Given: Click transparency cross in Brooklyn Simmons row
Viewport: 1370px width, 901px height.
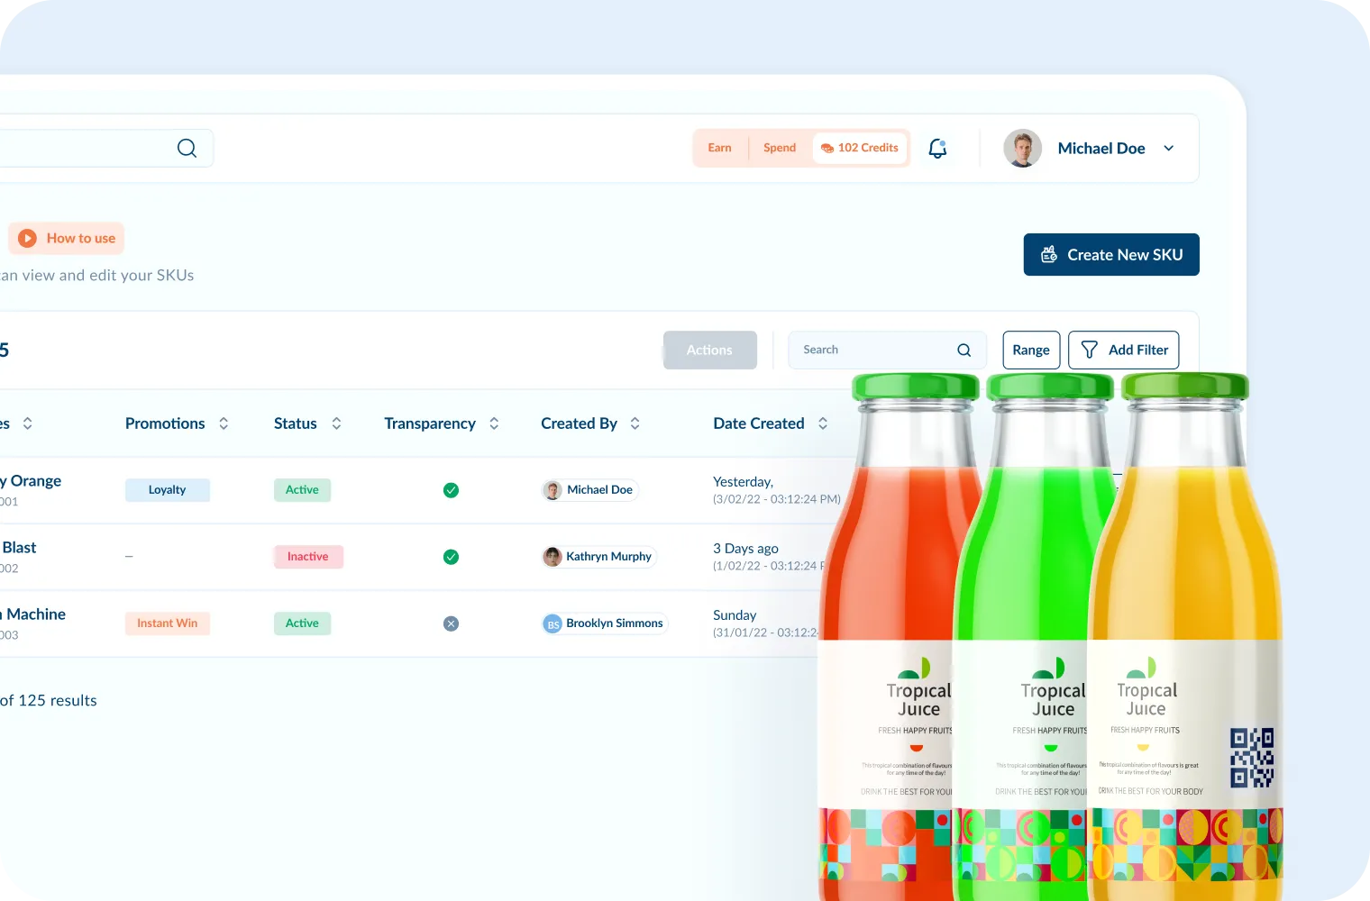Looking at the screenshot, I should (x=451, y=623).
